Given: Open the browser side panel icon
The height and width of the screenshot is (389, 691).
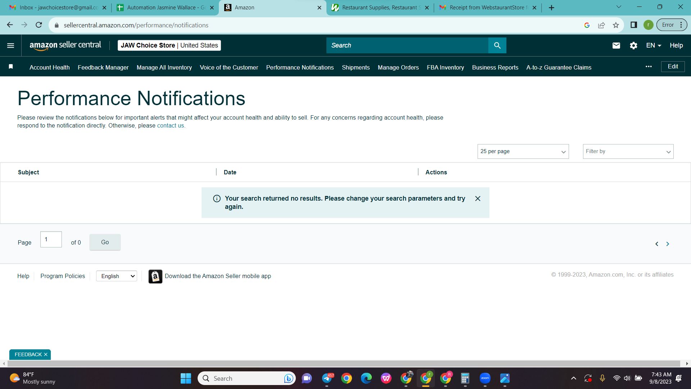Looking at the screenshot, I should coord(634,25).
